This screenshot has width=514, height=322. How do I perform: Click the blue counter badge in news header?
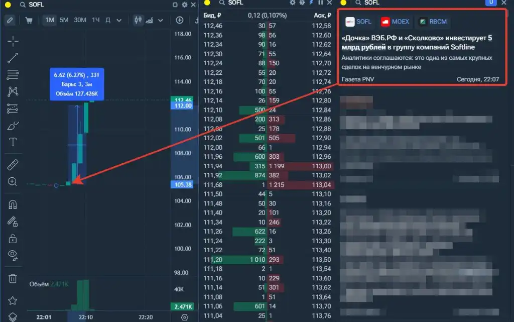click(491, 3)
